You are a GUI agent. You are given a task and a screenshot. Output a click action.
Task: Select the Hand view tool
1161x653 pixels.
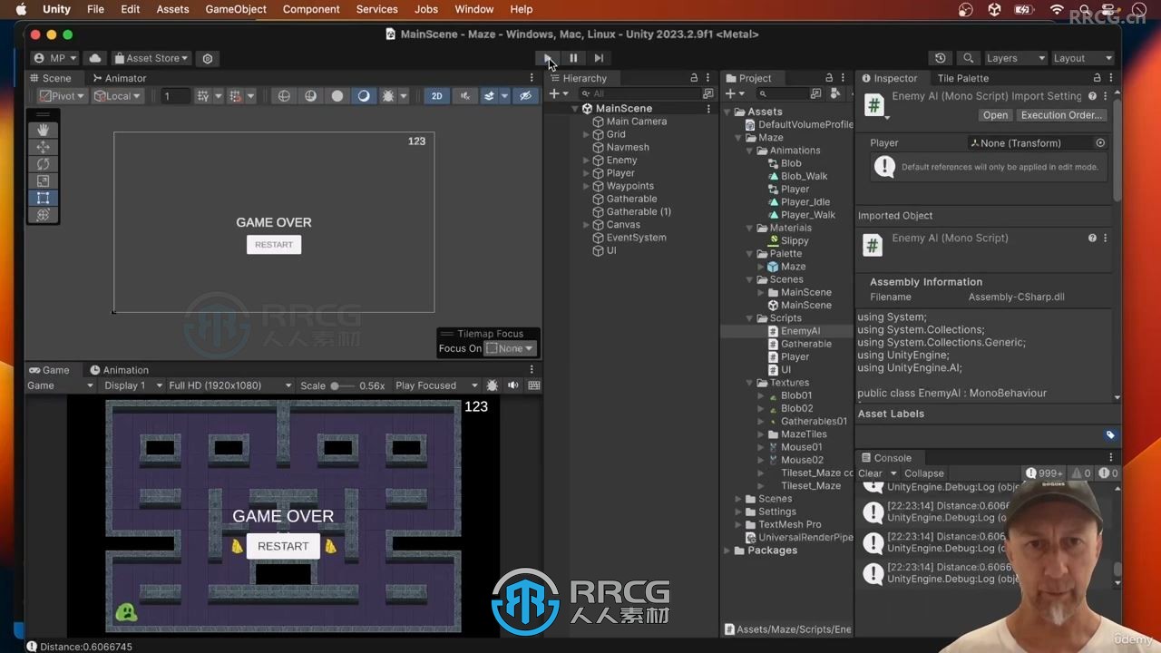[x=43, y=130]
